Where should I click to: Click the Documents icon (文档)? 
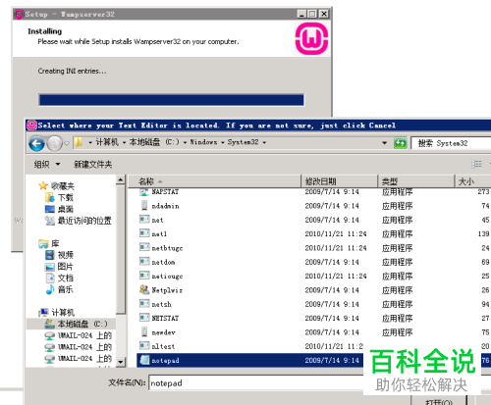tap(50, 278)
